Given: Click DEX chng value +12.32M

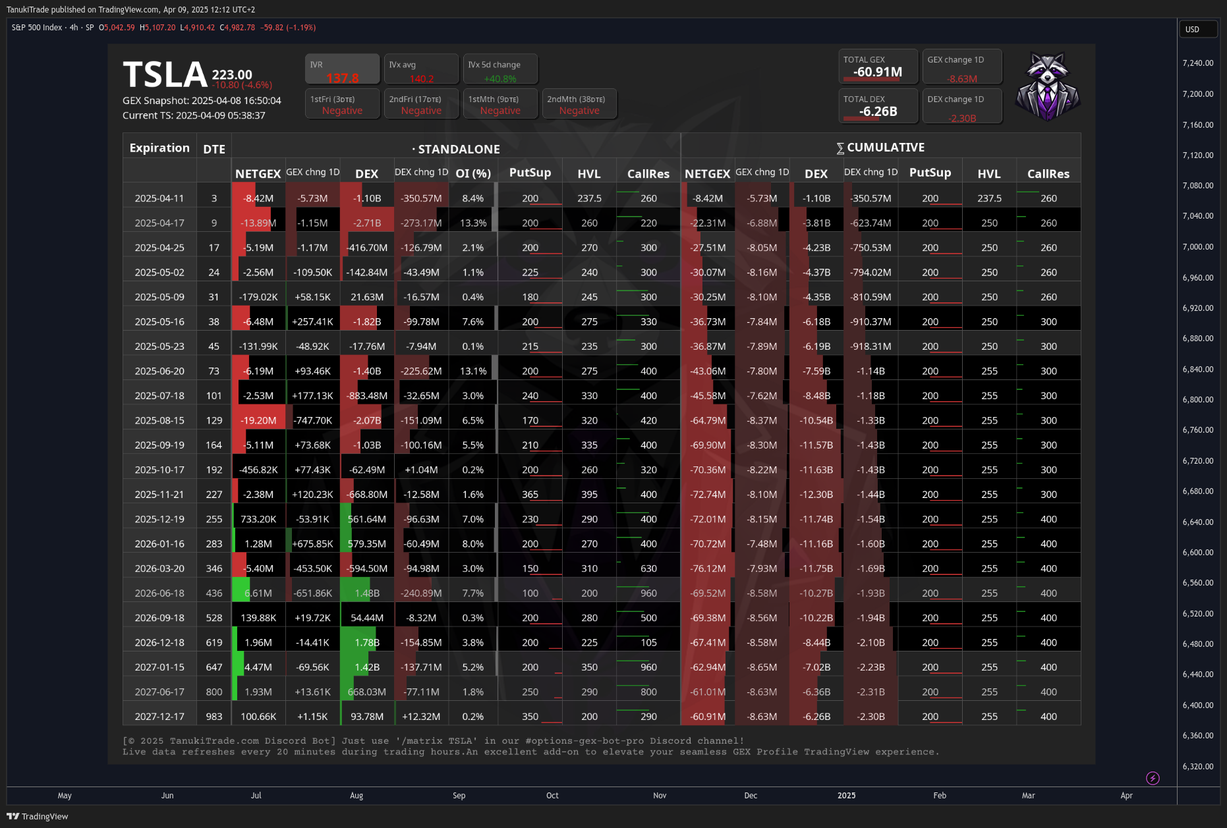Looking at the screenshot, I should pyautogui.click(x=421, y=716).
